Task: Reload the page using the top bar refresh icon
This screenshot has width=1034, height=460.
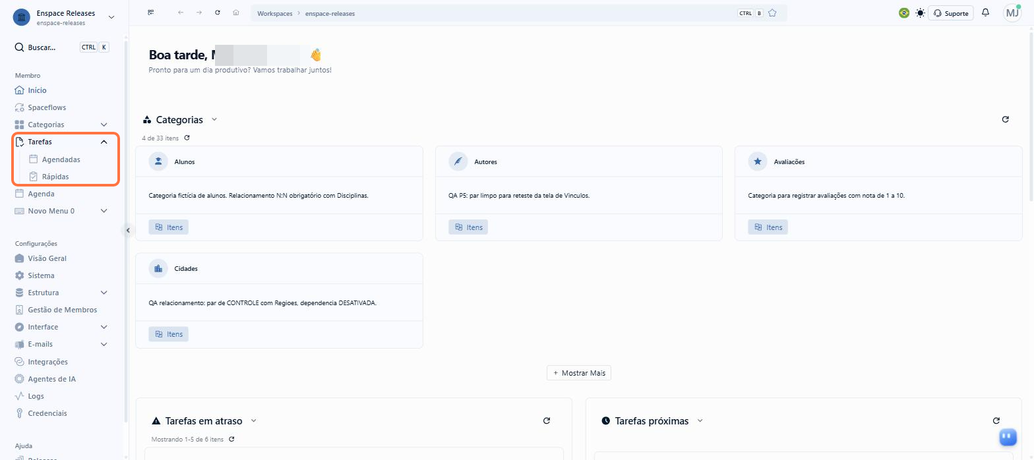Action: coord(218,13)
